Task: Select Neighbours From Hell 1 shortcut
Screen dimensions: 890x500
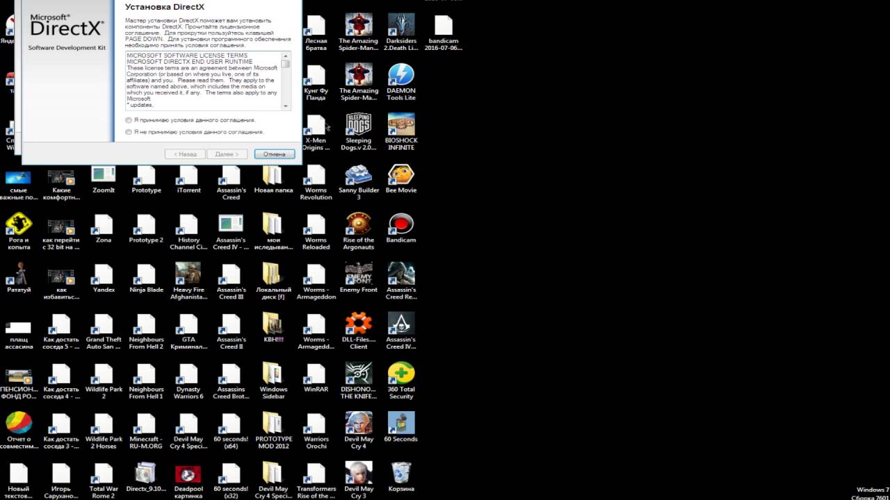Action: [146, 381]
